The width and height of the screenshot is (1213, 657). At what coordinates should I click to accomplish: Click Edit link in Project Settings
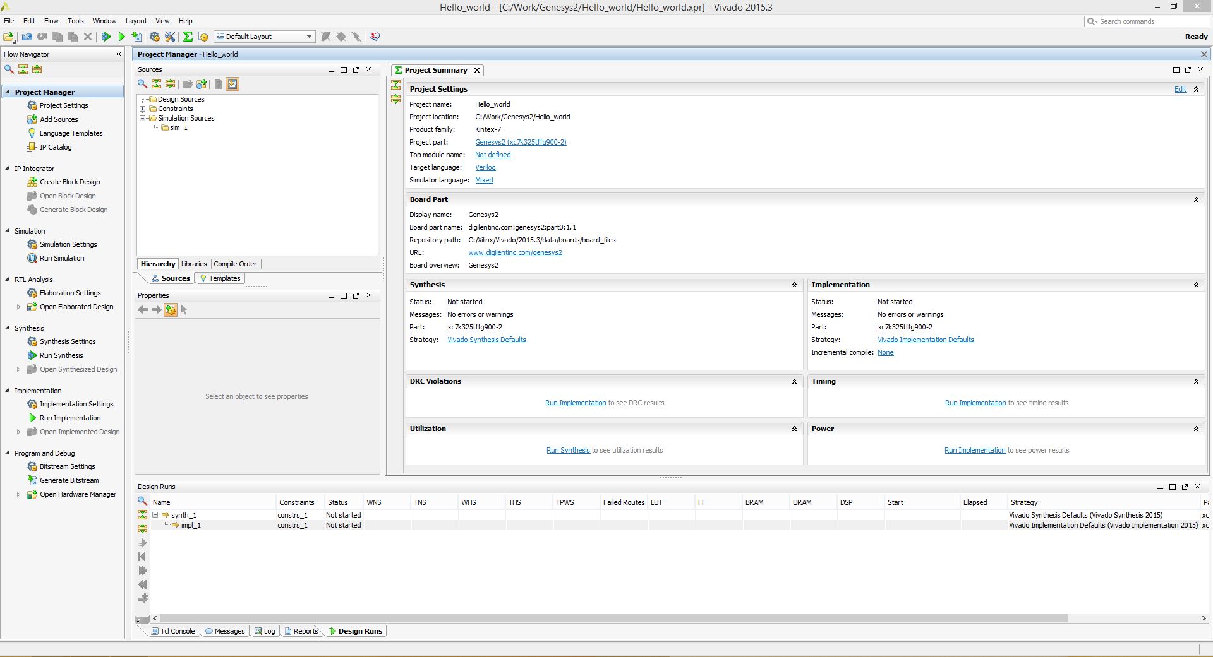tap(1180, 90)
